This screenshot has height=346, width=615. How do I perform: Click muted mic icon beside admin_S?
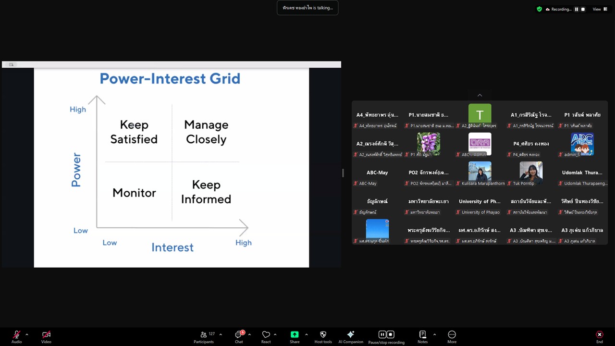tap(561, 155)
